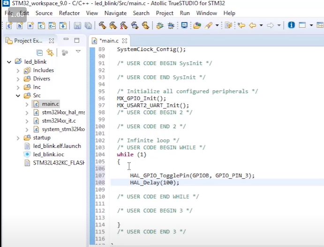Expand the startup folder
This screenshot has width=324, height=247.
click(x=18, y=138)
